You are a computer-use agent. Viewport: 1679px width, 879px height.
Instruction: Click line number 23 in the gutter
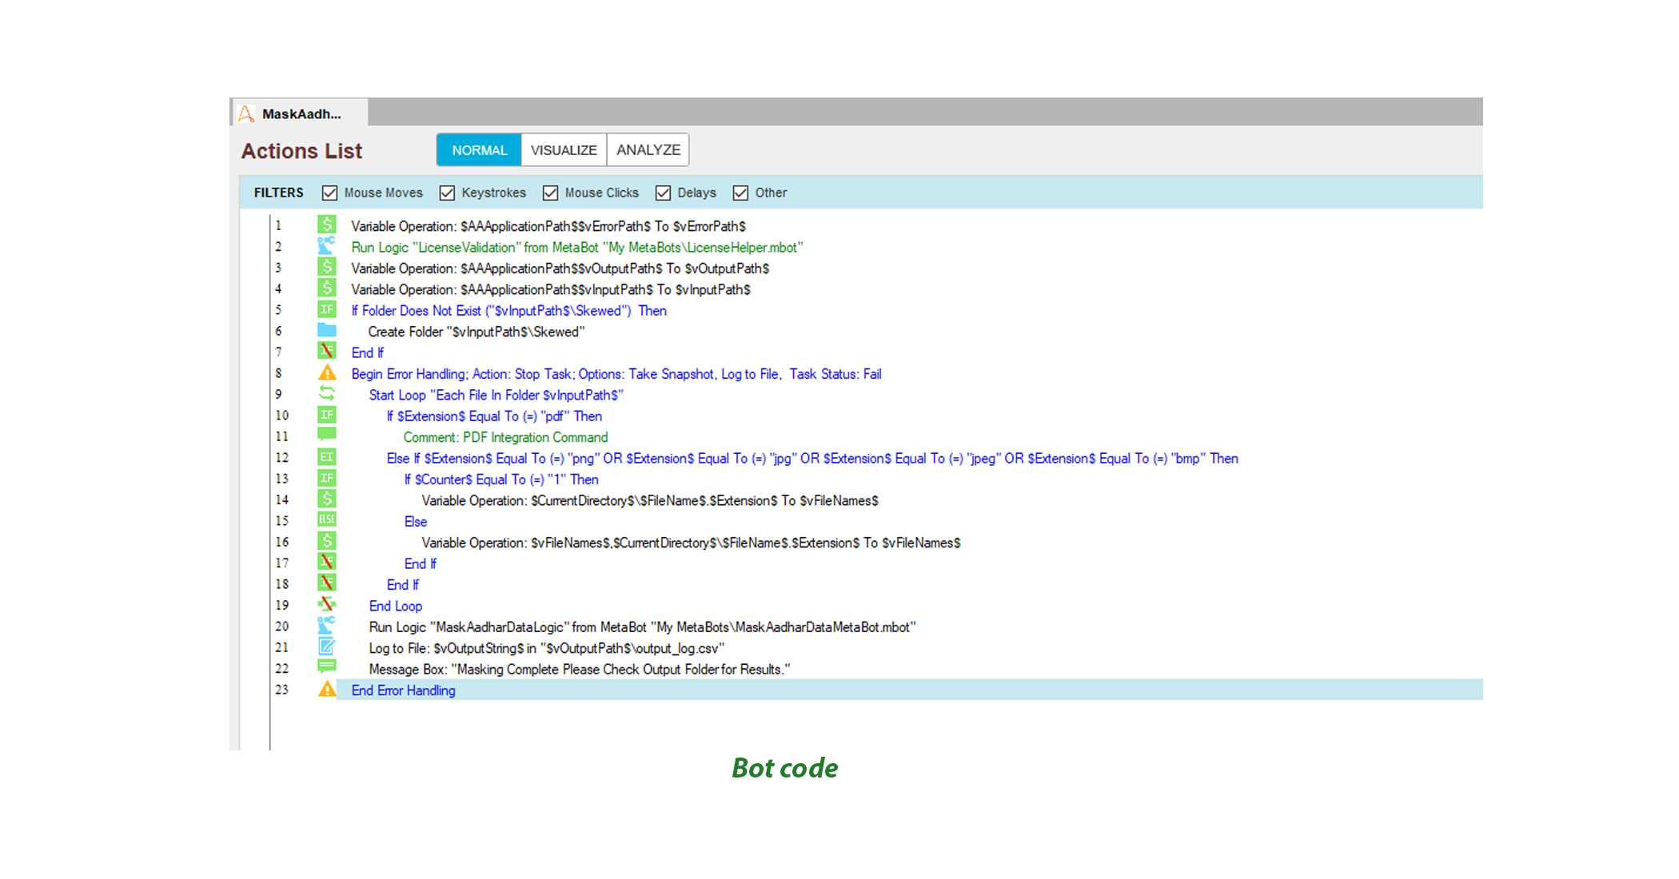pos(281,690)
